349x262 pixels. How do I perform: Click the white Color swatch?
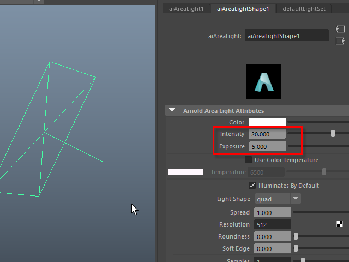click(x=267, y=122)
